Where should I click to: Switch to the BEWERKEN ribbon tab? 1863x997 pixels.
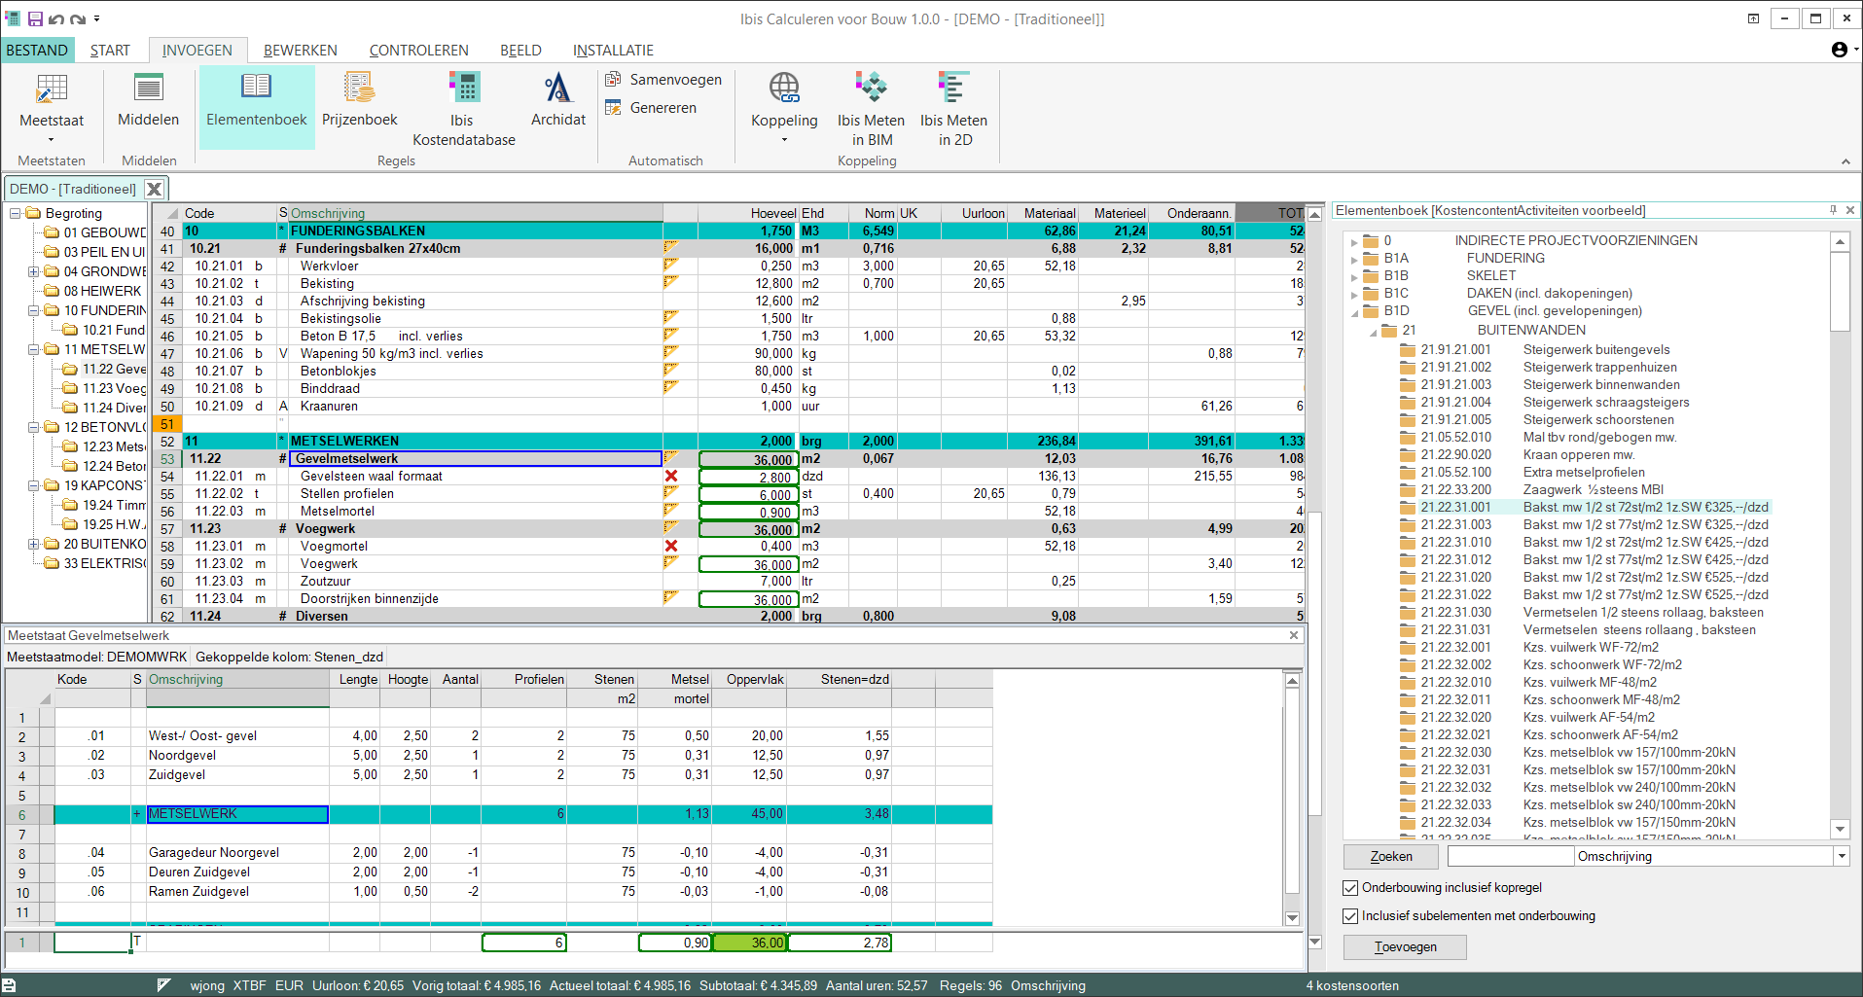click(300, 51)
